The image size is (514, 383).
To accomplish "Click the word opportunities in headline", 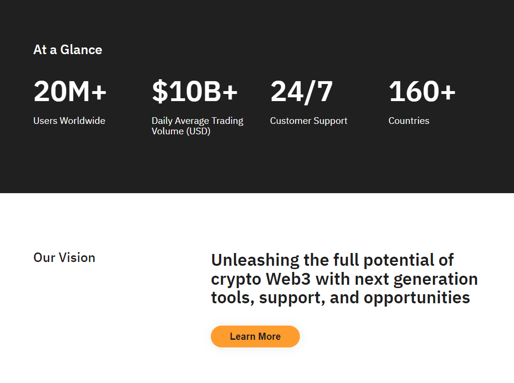I will pyautogui.click(x=417, y=299).
